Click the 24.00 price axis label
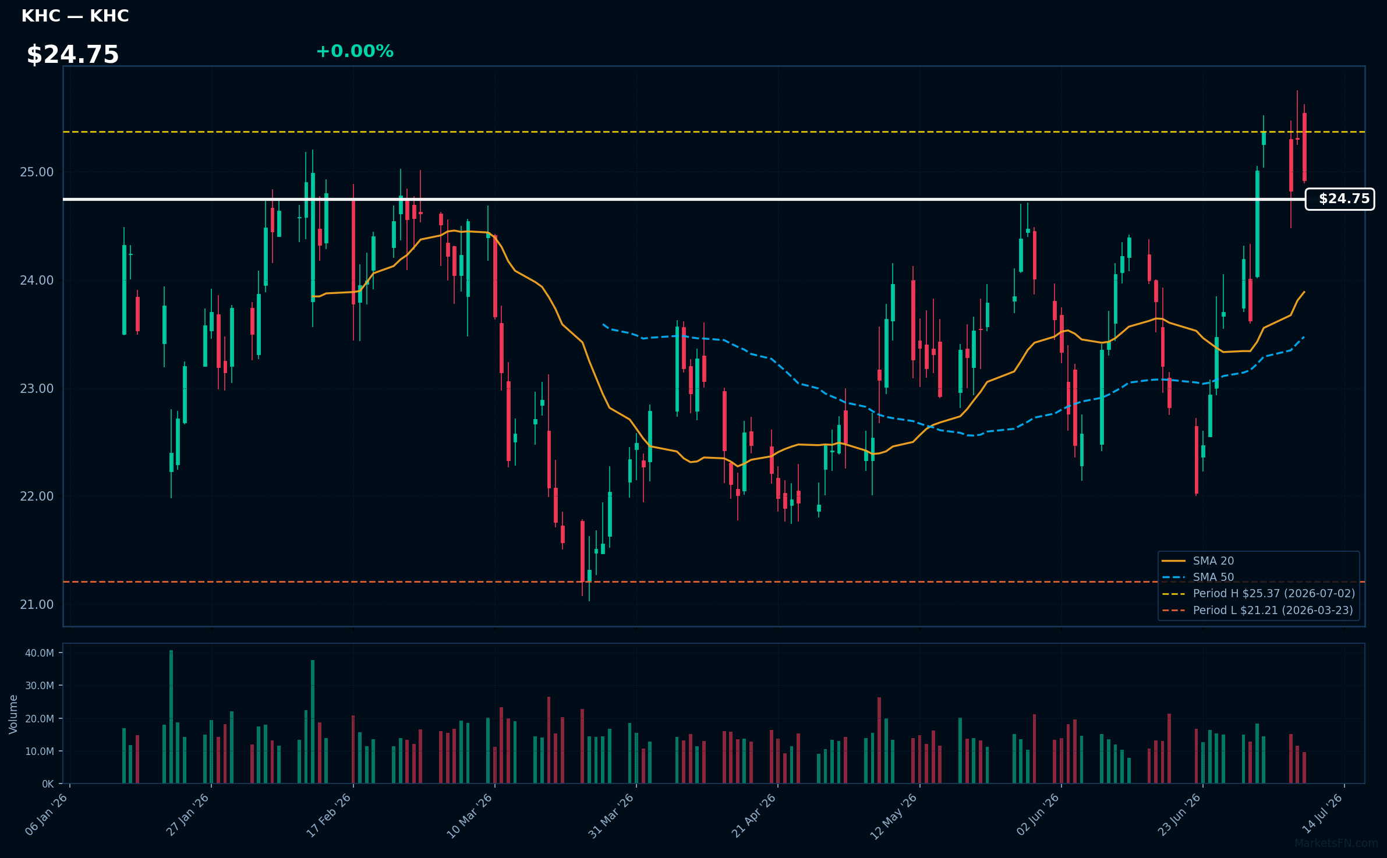The height and width of the screenshot is (858, 1387). point(37,281)
